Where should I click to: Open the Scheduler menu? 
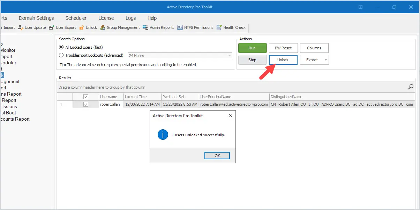(x=76, y=18)
